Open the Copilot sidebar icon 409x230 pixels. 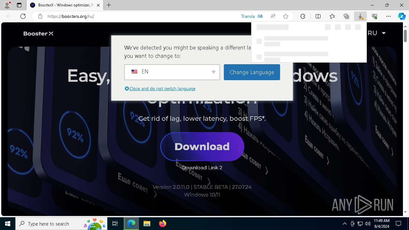click(402, 16)
